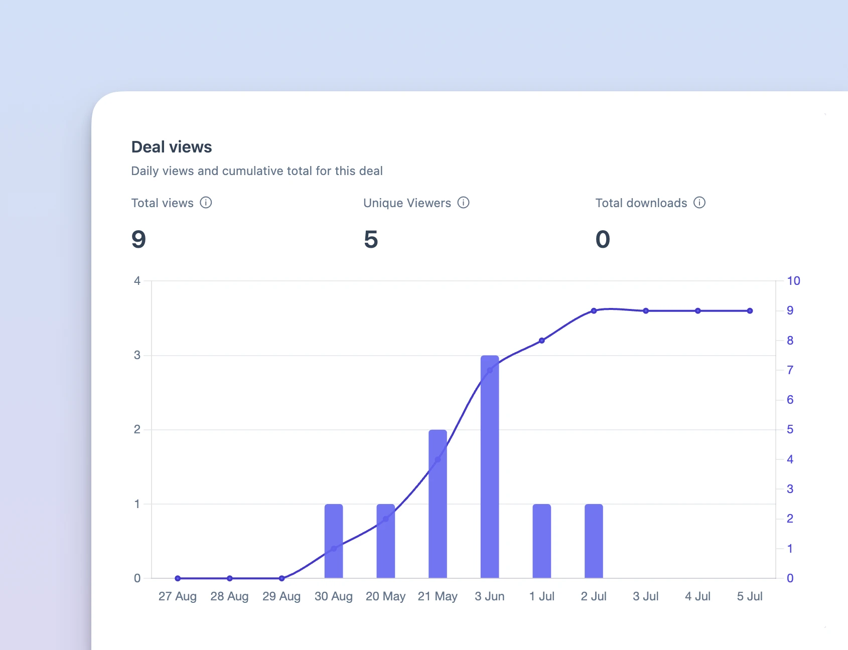Screen dimensions: 848x650
Task: Click the Unique Viewers value 5
Action: click(371, 239)
